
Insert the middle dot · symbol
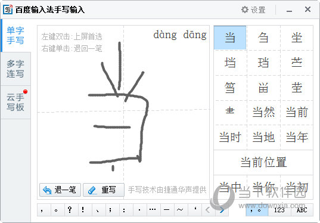(x=140, y=210)
